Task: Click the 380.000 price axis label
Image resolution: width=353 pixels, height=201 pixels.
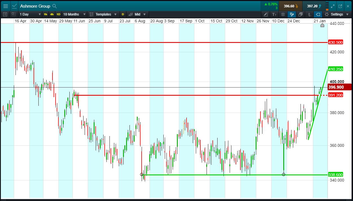Action: (x=337, y=113)
